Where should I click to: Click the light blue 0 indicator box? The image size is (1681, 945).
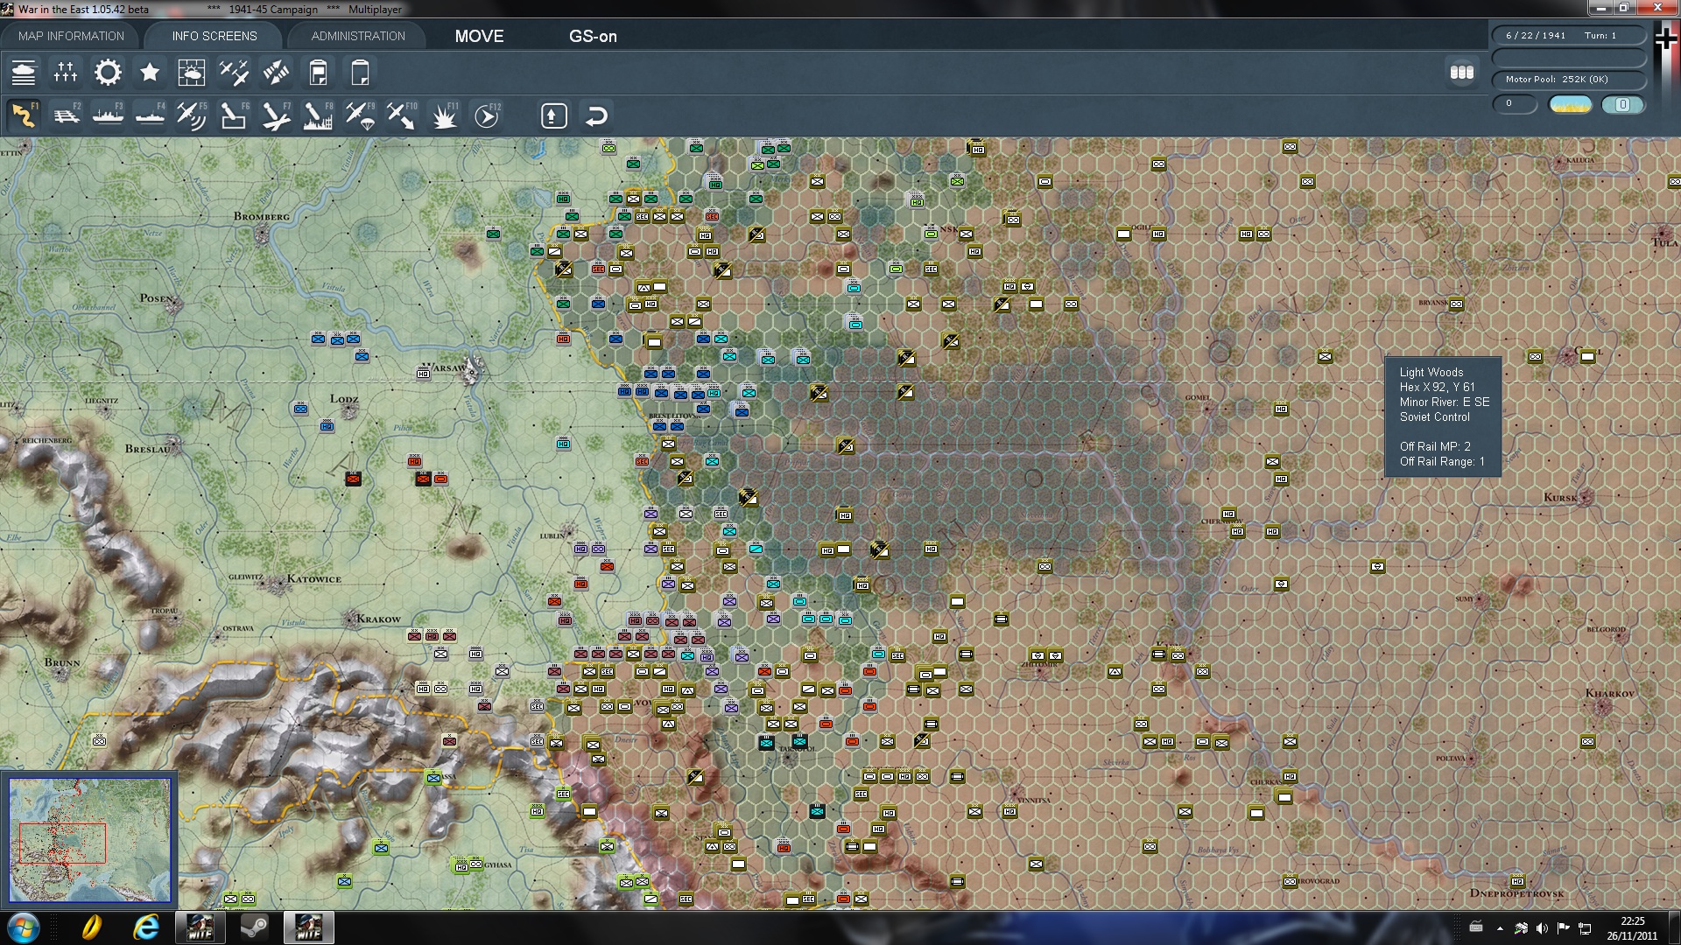(1622, 105)
